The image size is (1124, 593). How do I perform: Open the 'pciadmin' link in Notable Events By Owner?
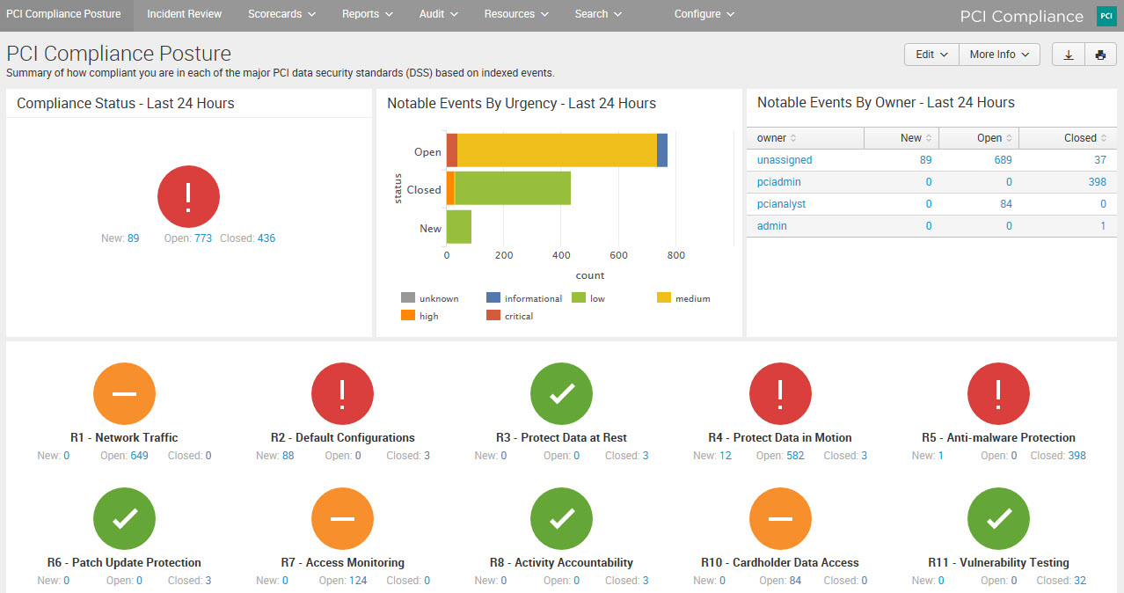click(x=778, y=181)
